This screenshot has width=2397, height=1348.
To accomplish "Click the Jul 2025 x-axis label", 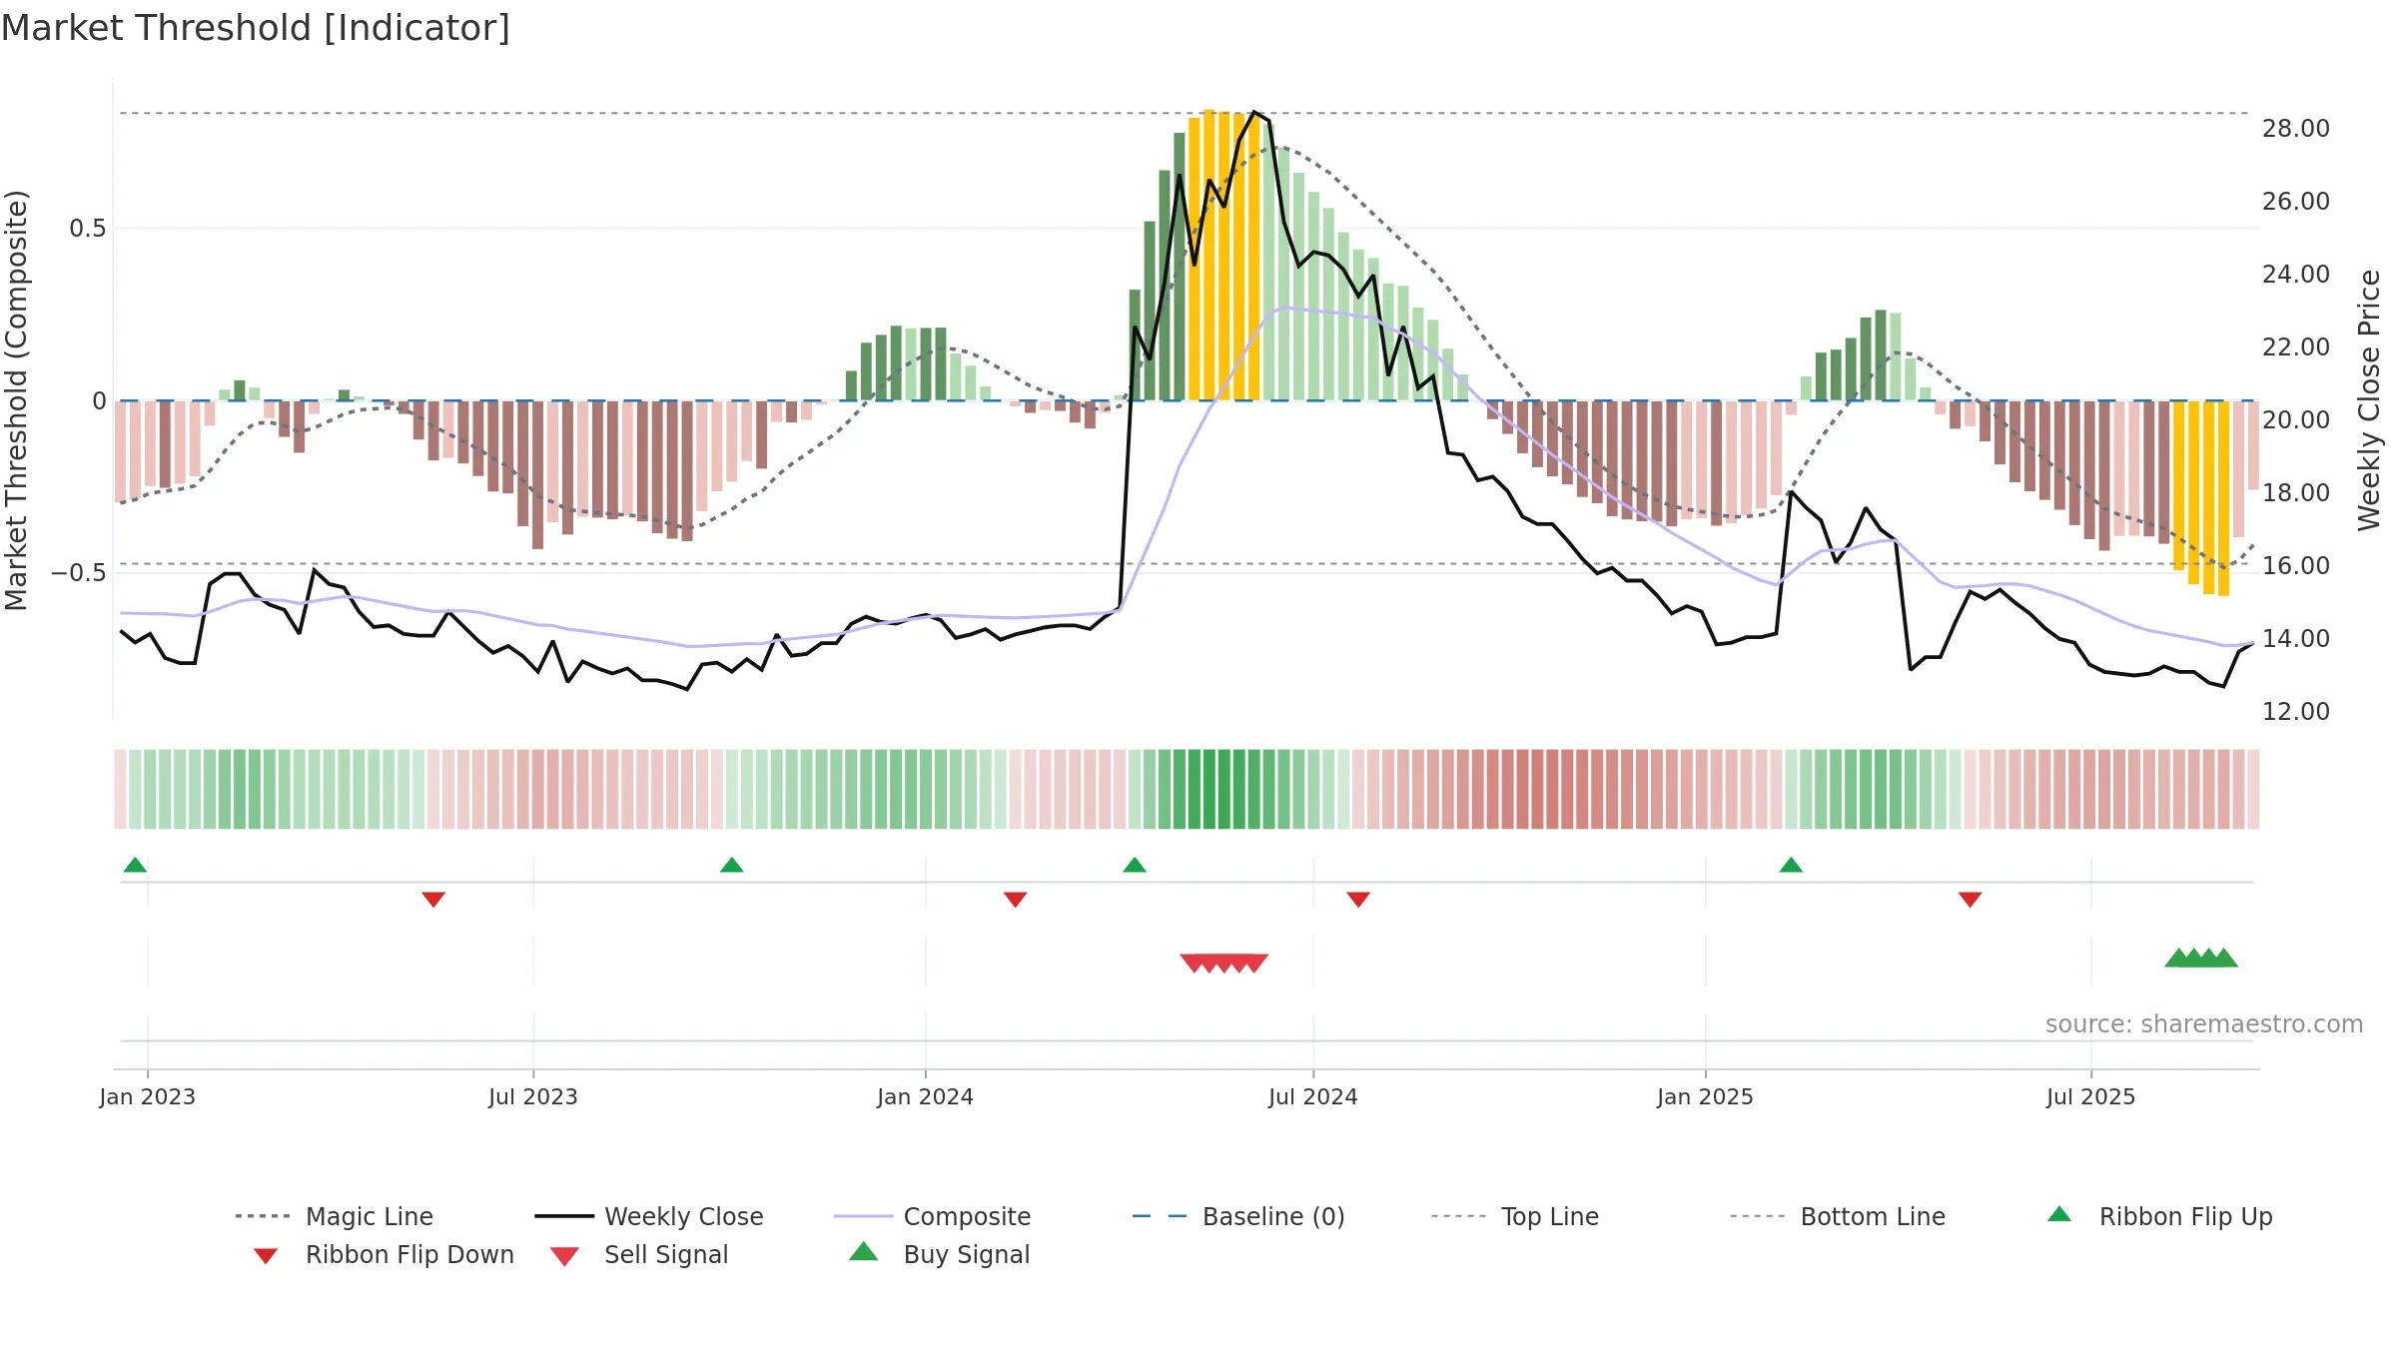I will coord(2091,1096).
